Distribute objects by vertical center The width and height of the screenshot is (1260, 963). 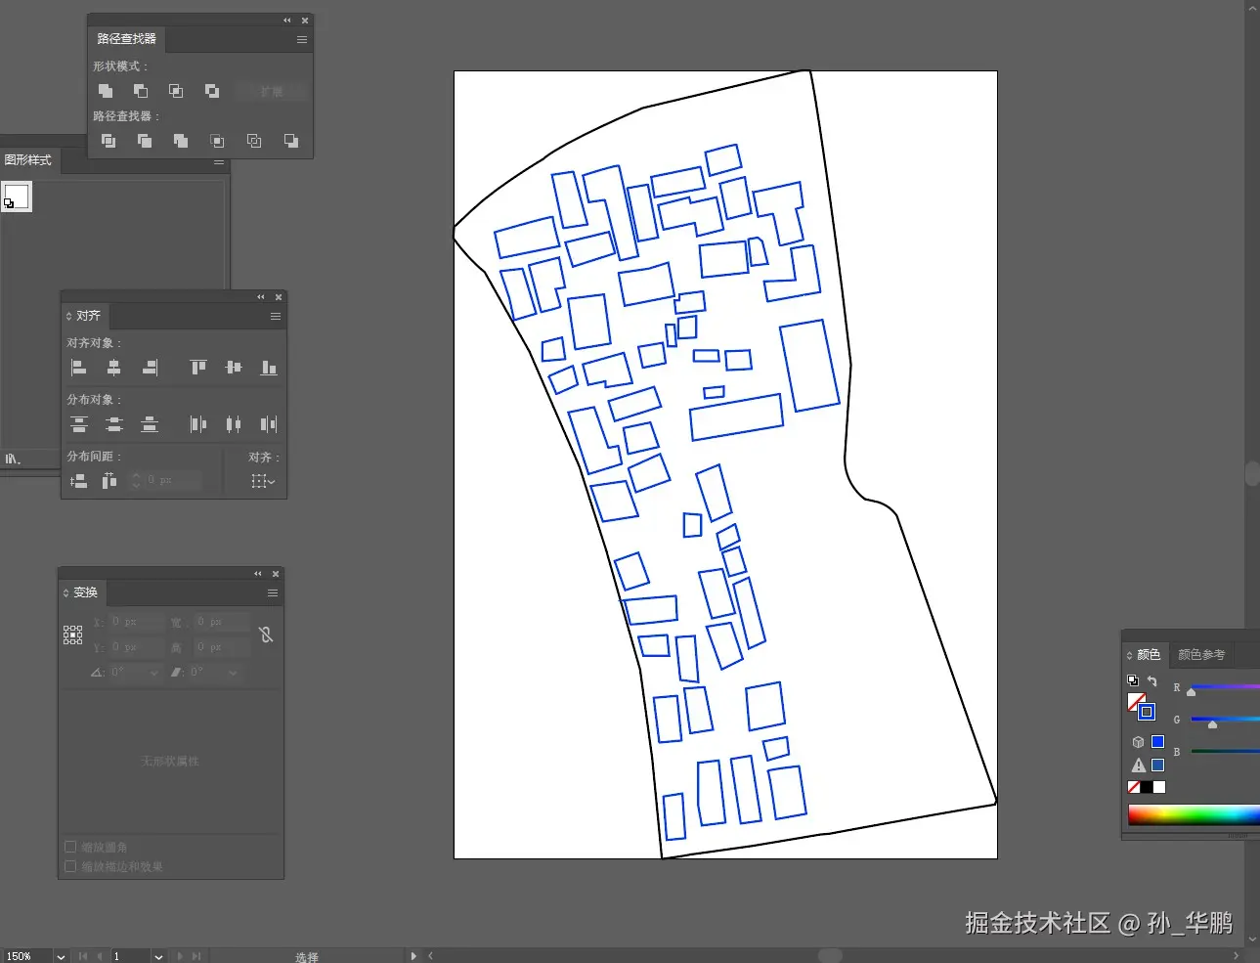[114, 424]
